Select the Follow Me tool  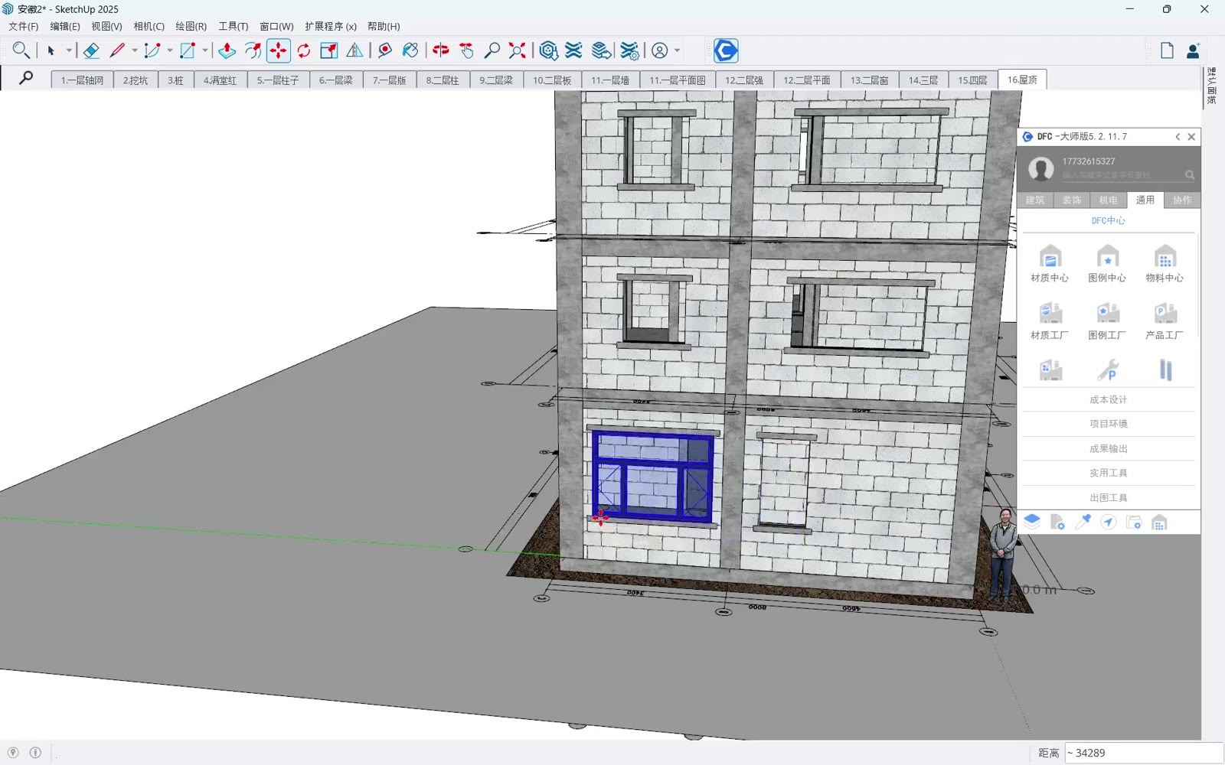click(253, 50)
